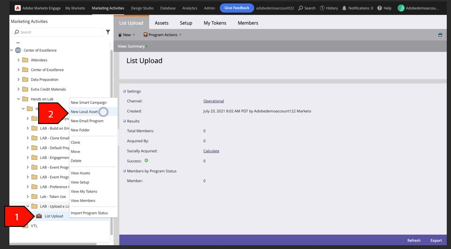
Task: Click the Data Preparation folder icon
Action: 25,79
